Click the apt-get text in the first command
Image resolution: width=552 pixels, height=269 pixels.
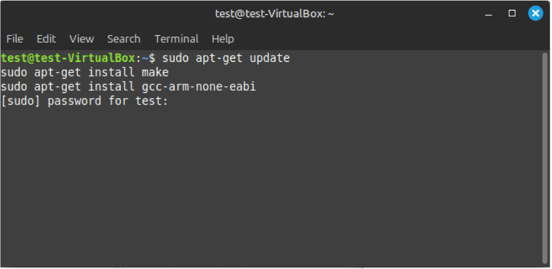coord(219,58)
